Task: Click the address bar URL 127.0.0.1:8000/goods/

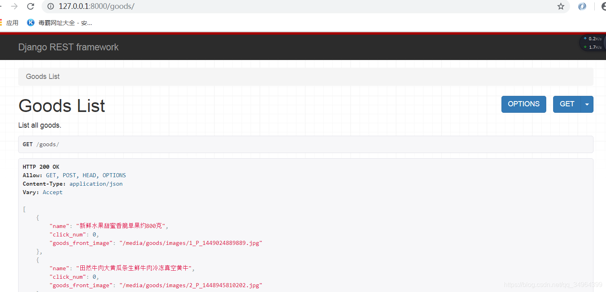Action: click(x=96, y=6)
